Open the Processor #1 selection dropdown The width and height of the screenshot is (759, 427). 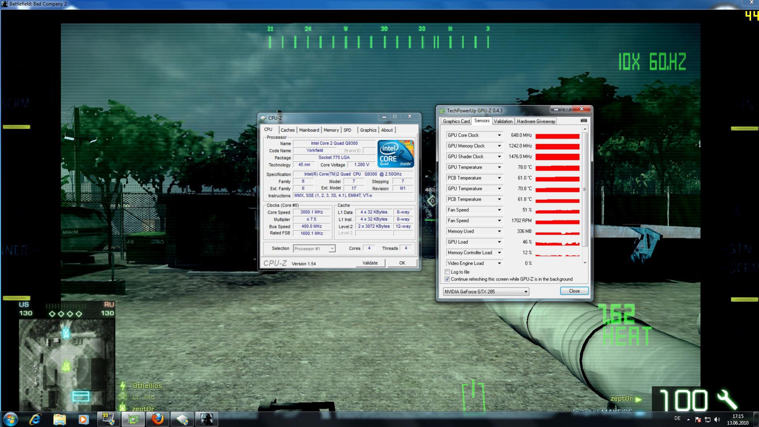point(314,249)
